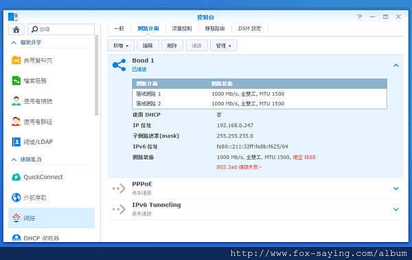Click the PPPoE arrow icon
The height and width of the screenshot is (260, 412).
(x=119, y=188)
